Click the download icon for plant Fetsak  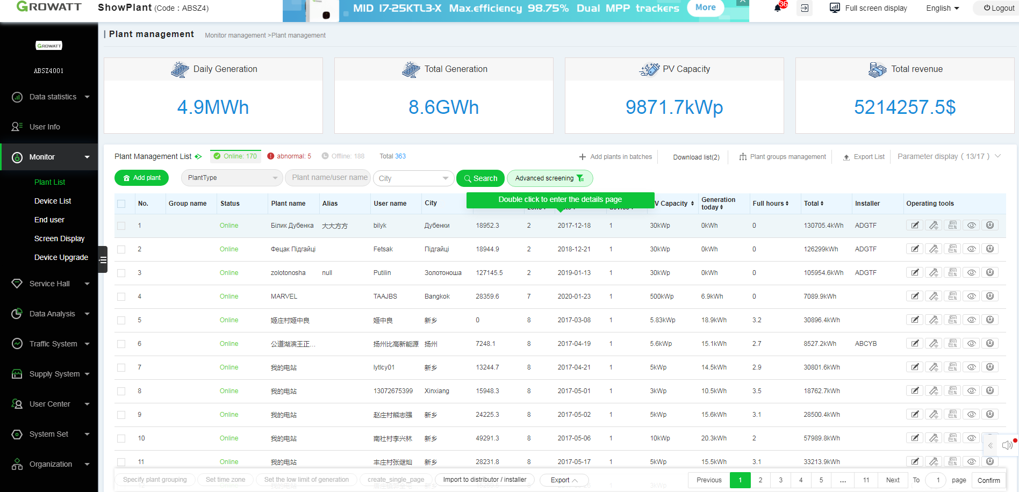coord(990,249)
